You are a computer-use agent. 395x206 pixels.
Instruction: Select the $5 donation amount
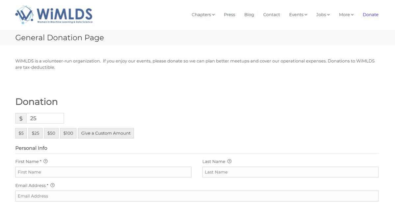pyautogui.click(x=21, y=133)
